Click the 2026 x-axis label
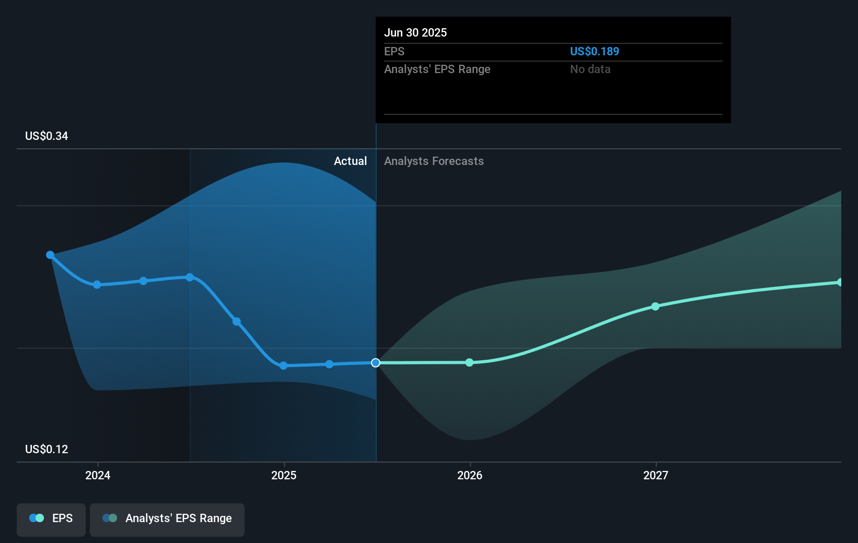858x543 pixels. coord(470,475)
